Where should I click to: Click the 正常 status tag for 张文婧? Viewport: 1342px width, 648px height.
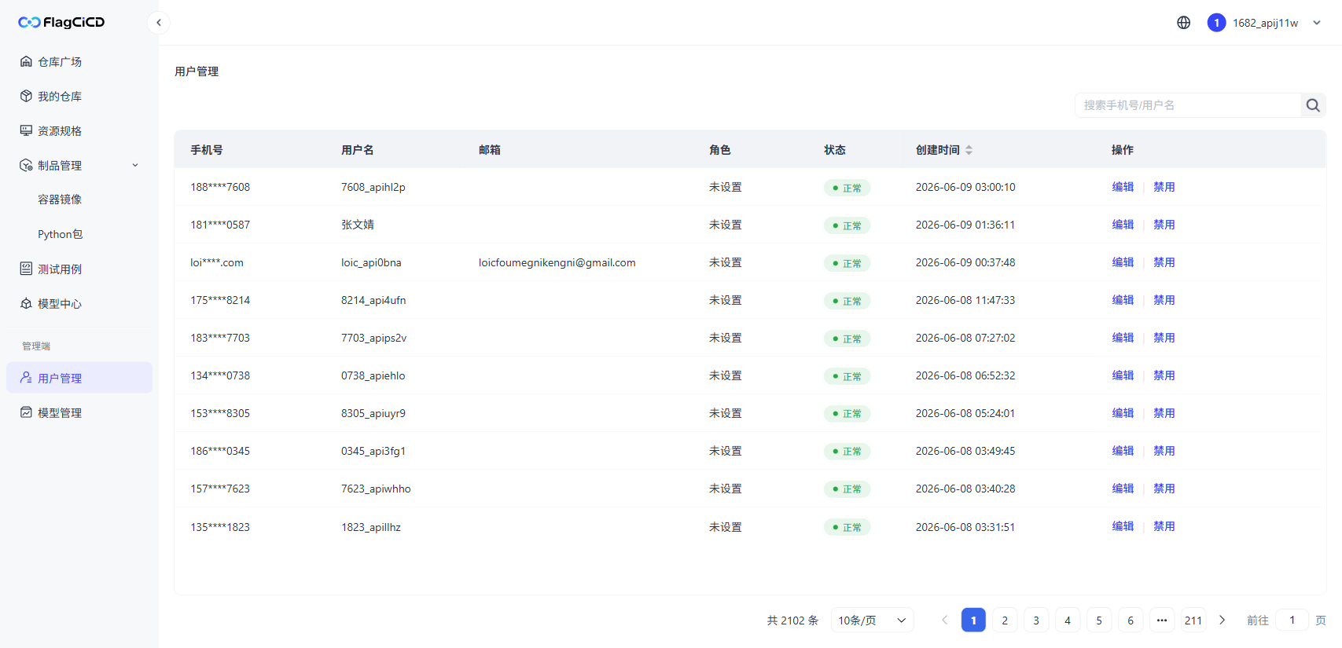[x=847, y=225]
